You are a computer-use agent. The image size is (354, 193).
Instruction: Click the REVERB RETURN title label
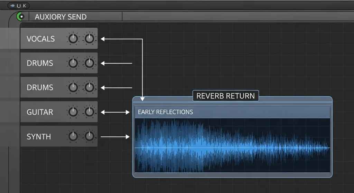[x=225, y=96]
